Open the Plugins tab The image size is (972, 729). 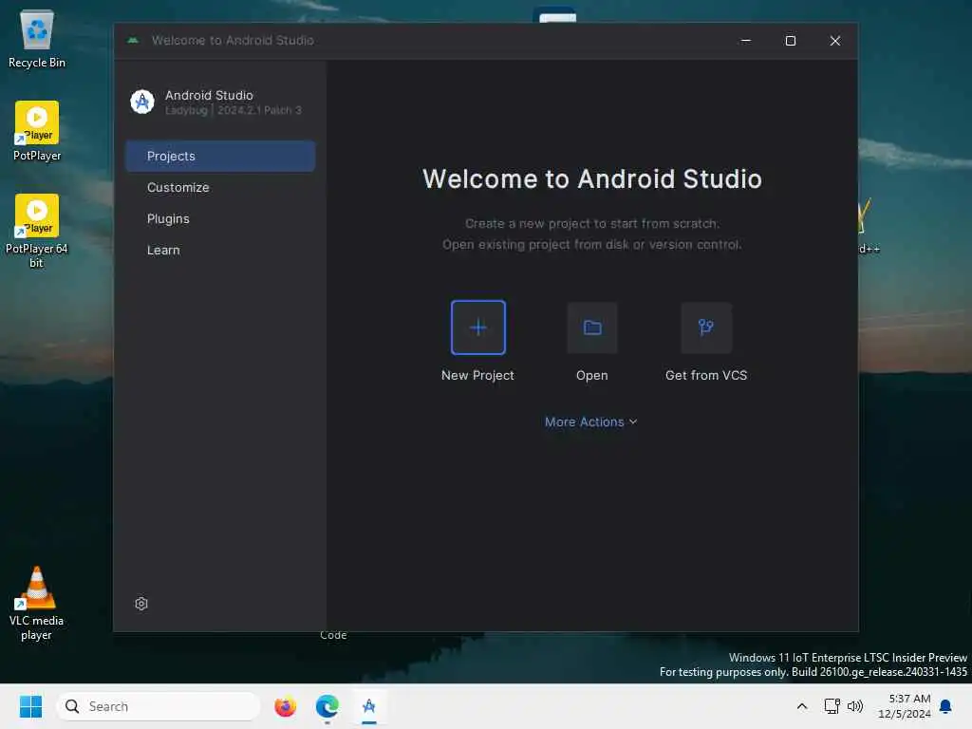pos(220,219)
